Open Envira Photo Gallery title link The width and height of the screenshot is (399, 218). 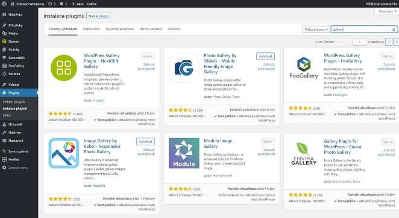point(342,147)
